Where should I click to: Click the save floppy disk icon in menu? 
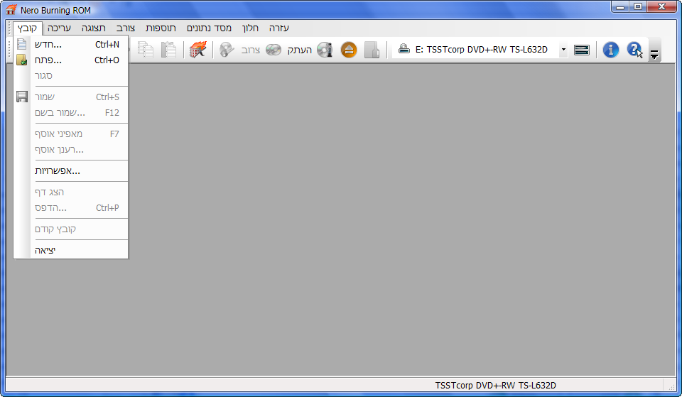click(22, 97)
